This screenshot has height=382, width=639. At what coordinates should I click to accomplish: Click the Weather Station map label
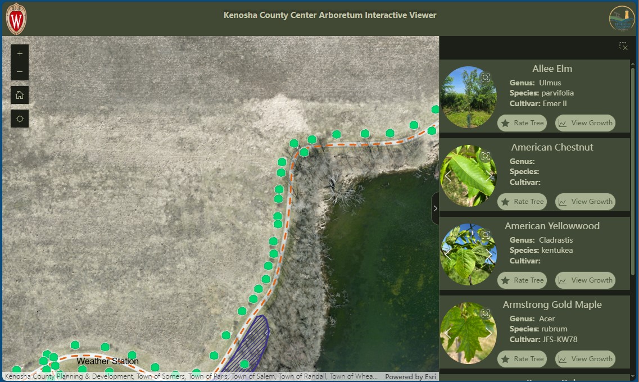pyautogui.click(x=107, y=361)
